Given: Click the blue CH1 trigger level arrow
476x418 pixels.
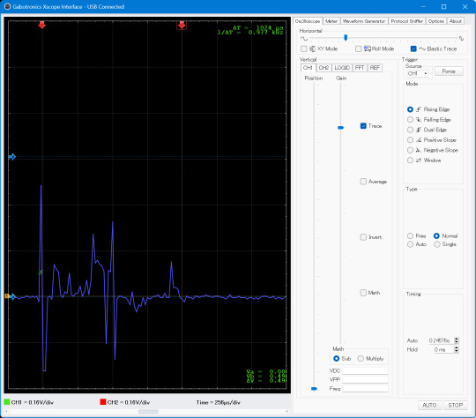Looking at the screenshot, I should point(12,157).
